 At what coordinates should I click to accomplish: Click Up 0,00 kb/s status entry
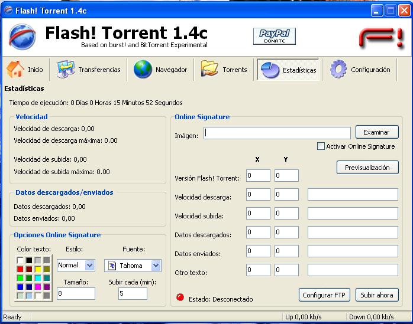304,317
